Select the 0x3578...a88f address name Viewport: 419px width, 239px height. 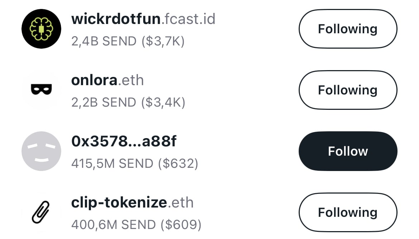124,142
